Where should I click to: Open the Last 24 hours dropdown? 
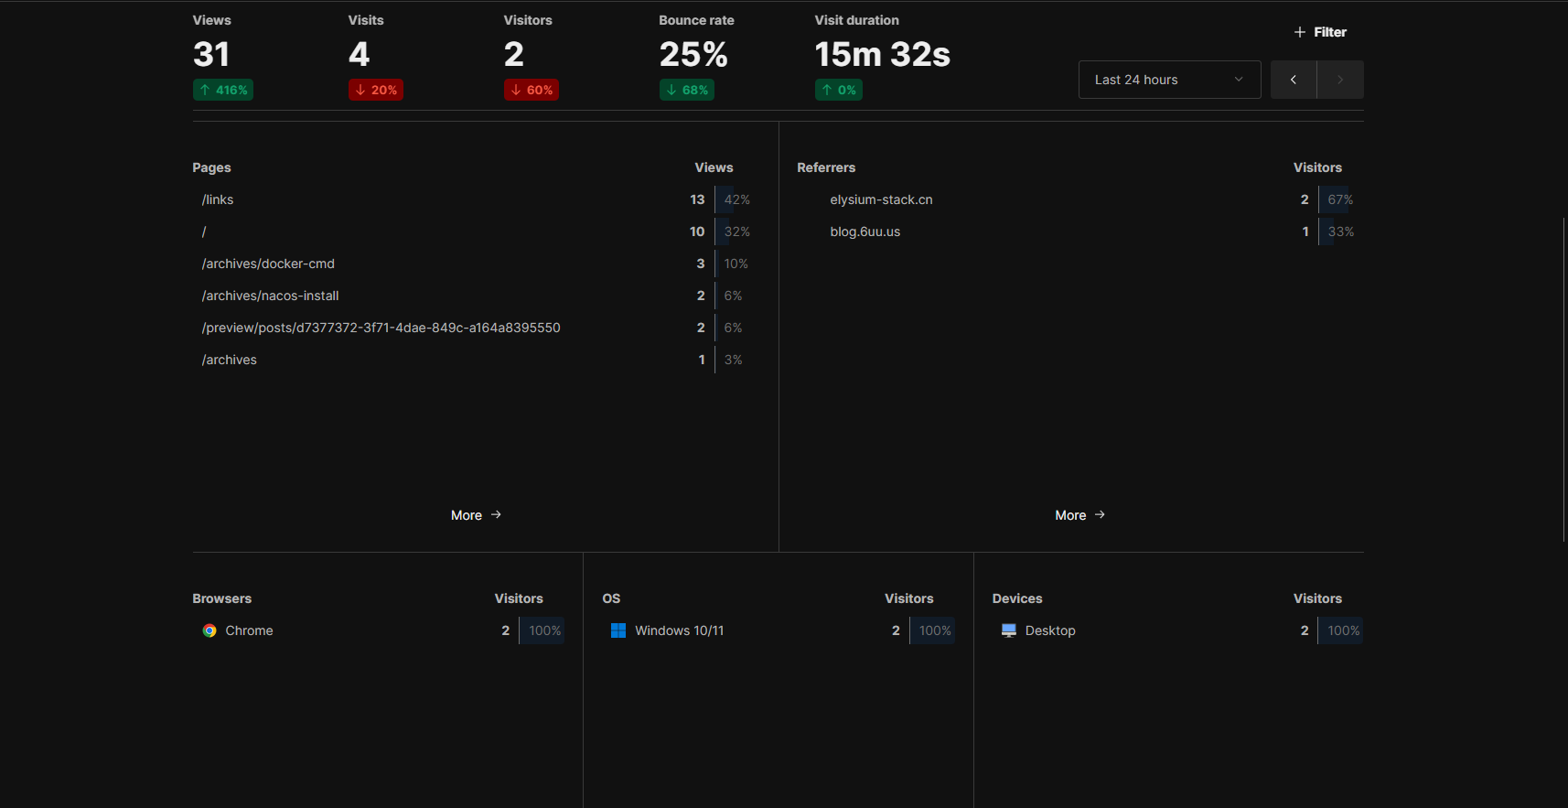[x=1169, y=80]
